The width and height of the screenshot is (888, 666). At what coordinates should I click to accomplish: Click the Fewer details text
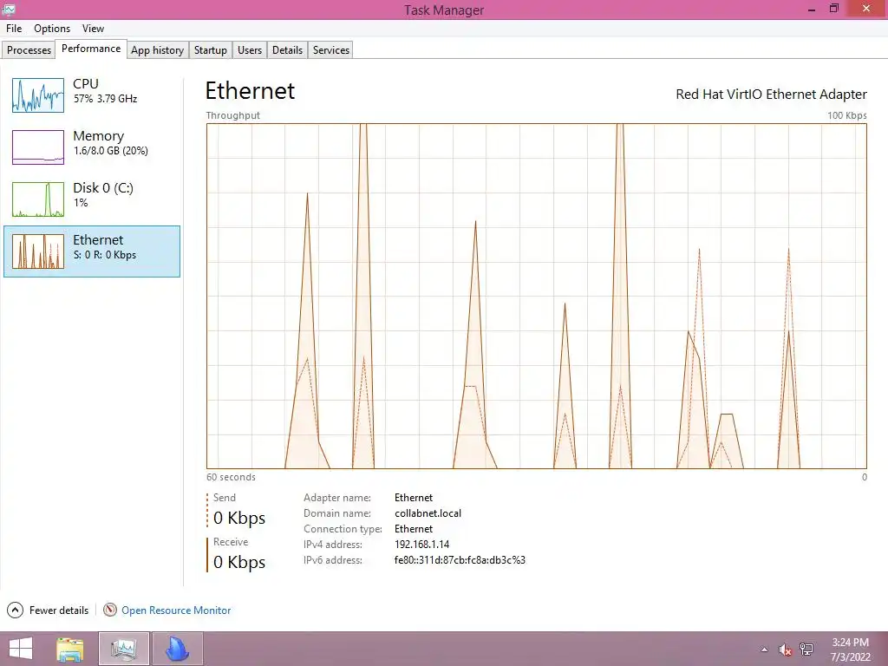tap(59, 610)
